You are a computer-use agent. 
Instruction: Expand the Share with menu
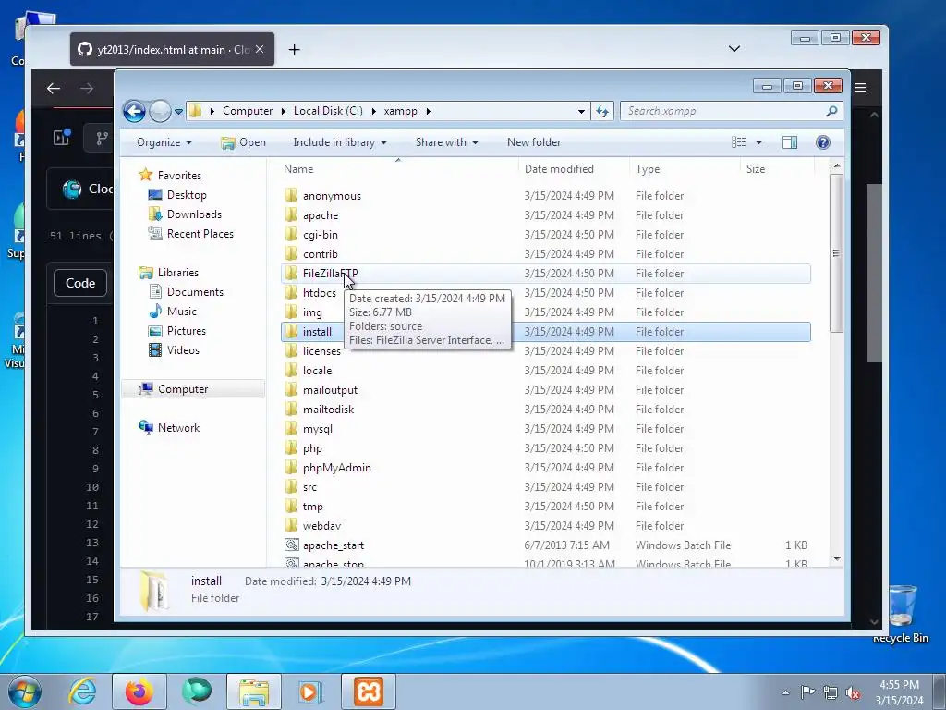coord(446,142)
